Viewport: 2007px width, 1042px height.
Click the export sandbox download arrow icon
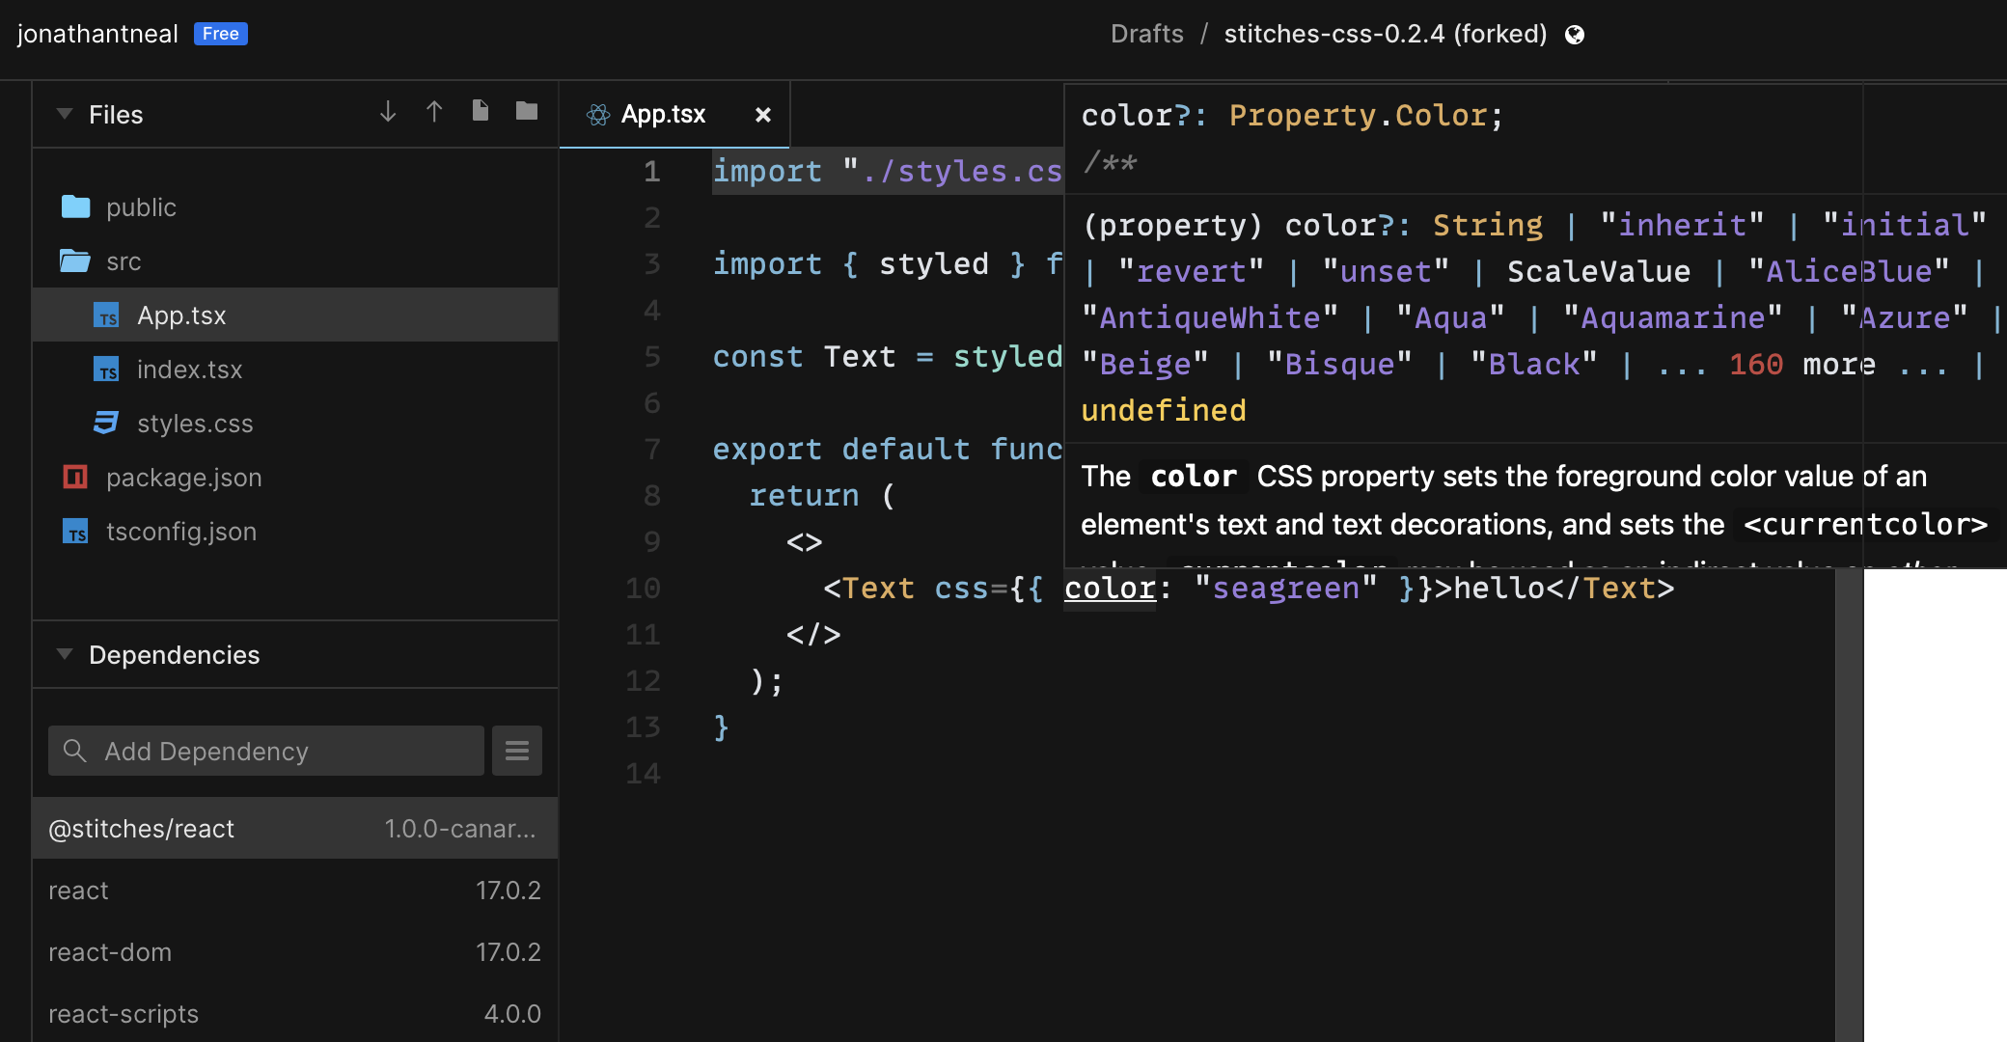[x=388, y=111]
